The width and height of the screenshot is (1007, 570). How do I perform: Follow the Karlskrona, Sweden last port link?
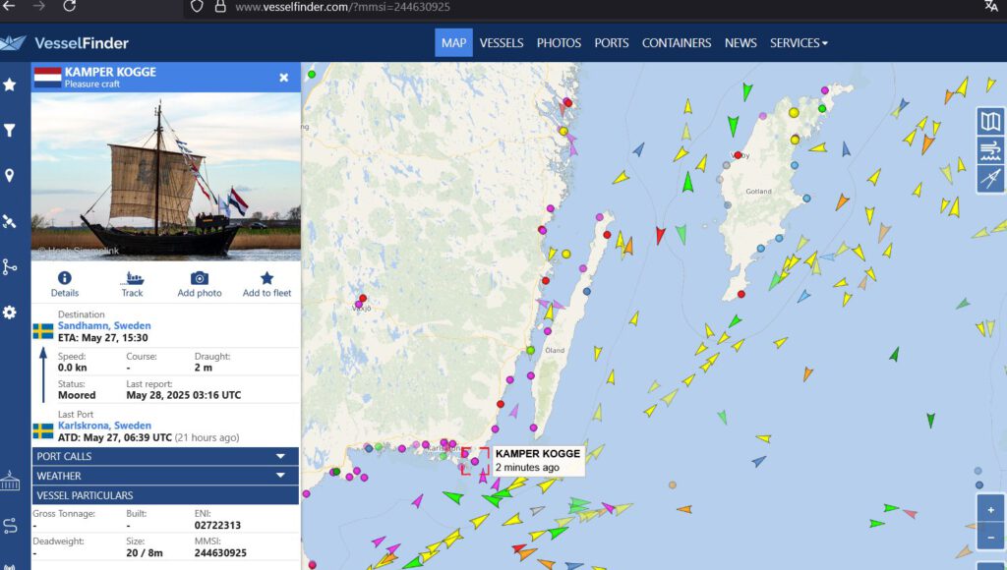(104, 425)
